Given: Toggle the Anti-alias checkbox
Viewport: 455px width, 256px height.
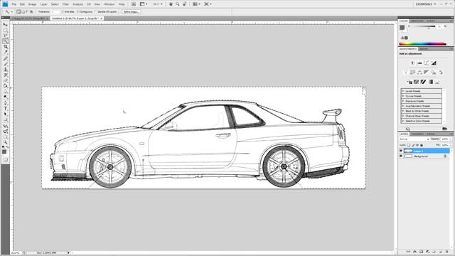Looking at the screenshot, I should tap(63, 12).
